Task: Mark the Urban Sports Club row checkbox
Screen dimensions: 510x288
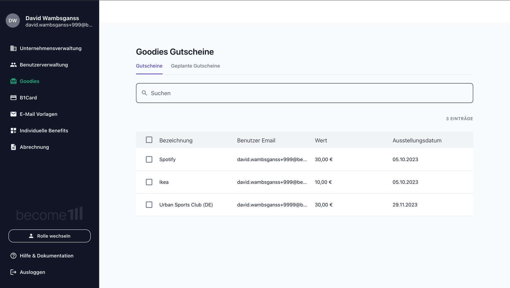Action: (149, 205)
